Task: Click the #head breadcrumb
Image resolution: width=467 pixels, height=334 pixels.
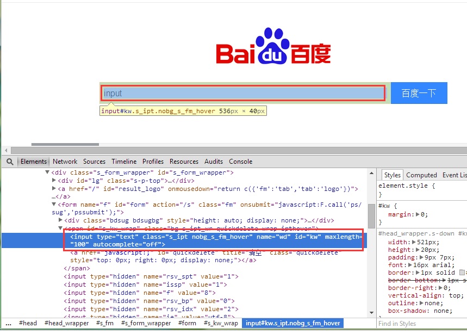Action: tap(28, 323)
